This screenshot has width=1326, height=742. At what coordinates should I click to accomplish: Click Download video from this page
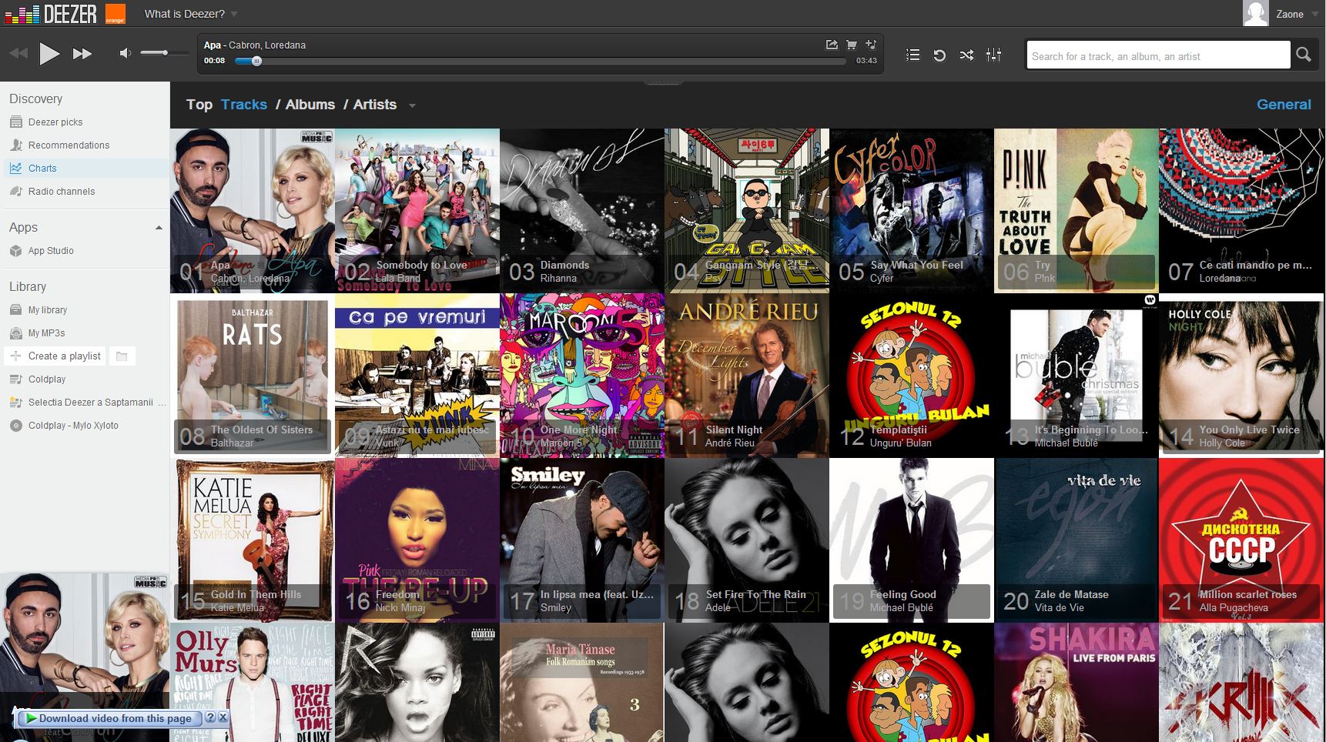pyautogui.click(x=109, y=718)
